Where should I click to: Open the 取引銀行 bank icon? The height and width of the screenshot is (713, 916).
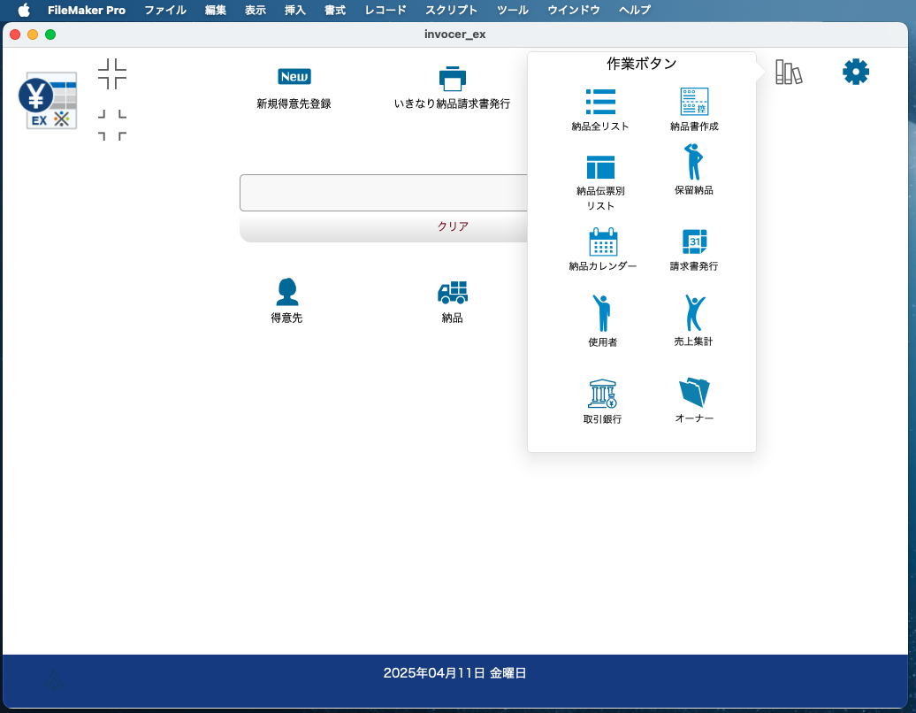(602, 393)
